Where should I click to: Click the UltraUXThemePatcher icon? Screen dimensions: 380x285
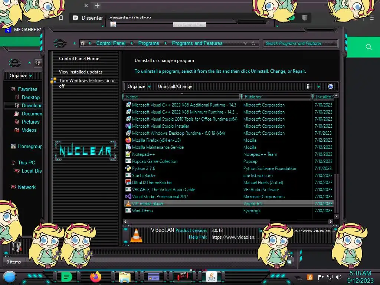click(128, 182)
